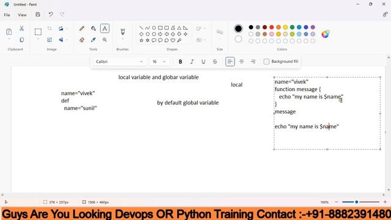Enable the Background fill checkbox
Viewport: 391px width, 220px height.
[x=266, y=62]
